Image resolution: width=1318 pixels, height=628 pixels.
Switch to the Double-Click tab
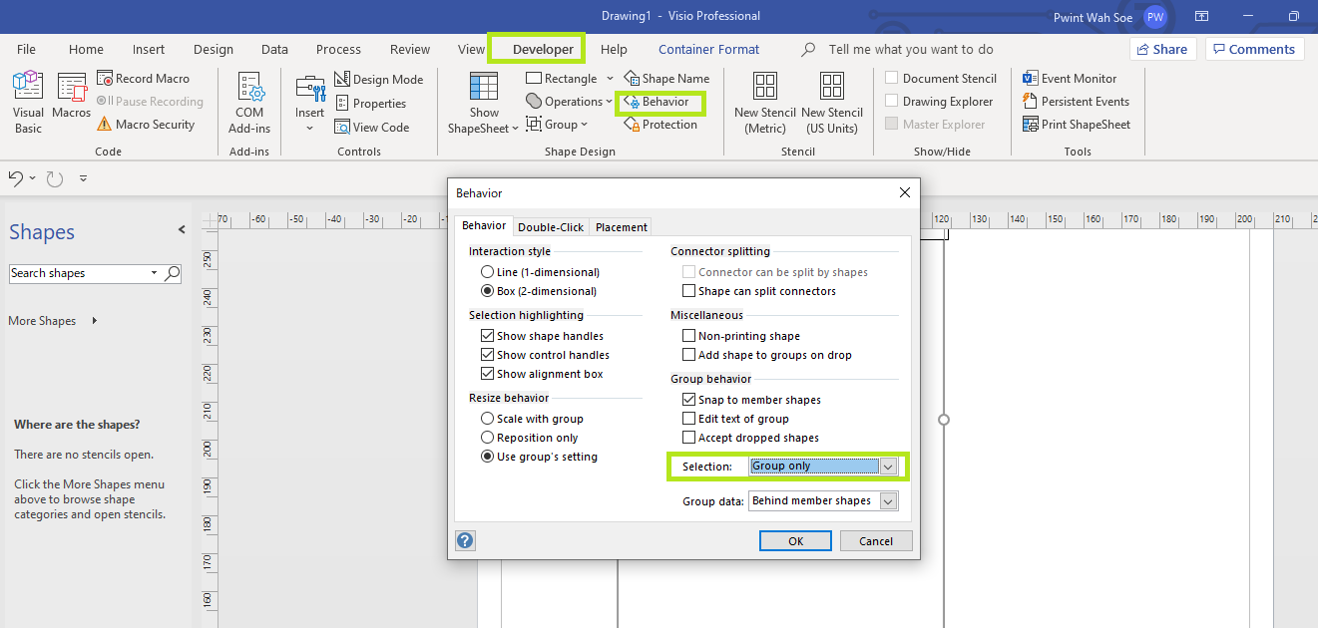tap(550, 226)
